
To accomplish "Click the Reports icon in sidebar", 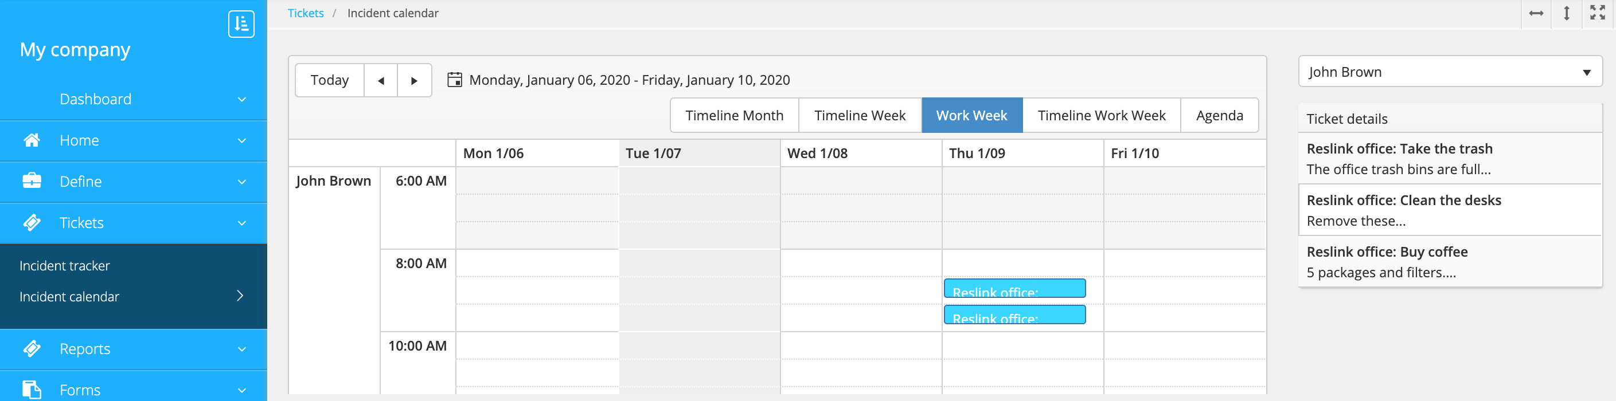I will pos(32,348).
